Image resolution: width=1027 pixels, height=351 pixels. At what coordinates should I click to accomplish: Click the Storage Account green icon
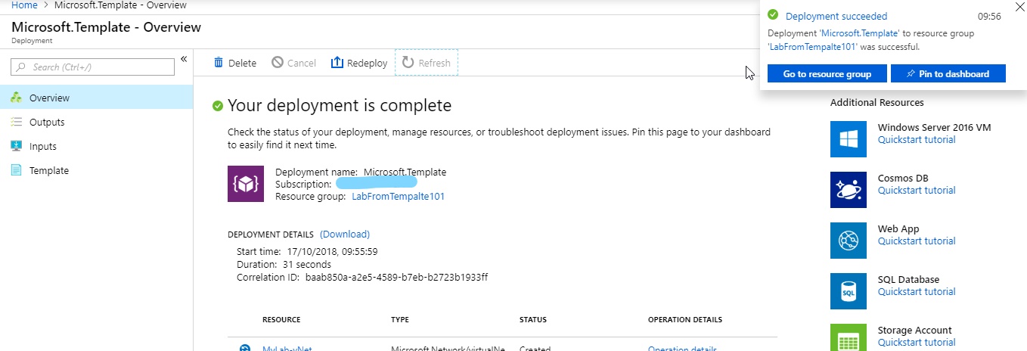tap(849, 337)
